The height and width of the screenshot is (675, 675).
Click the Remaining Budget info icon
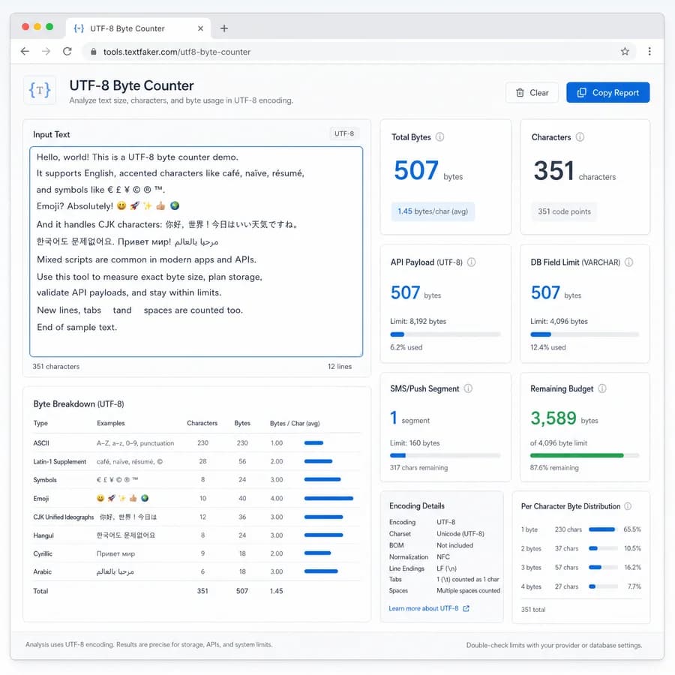pos(602,388)
